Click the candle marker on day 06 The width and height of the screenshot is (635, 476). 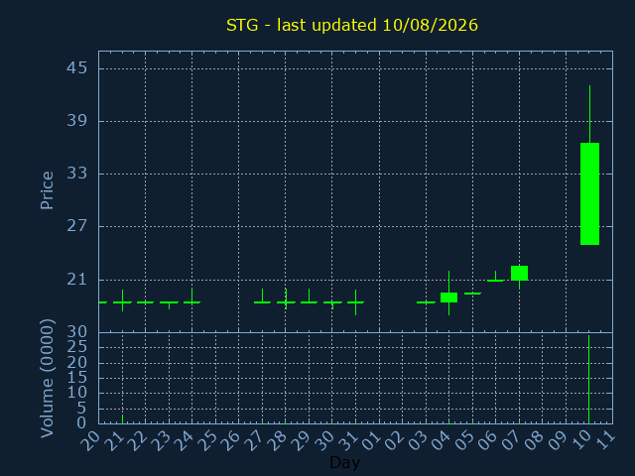pos(495,278)
